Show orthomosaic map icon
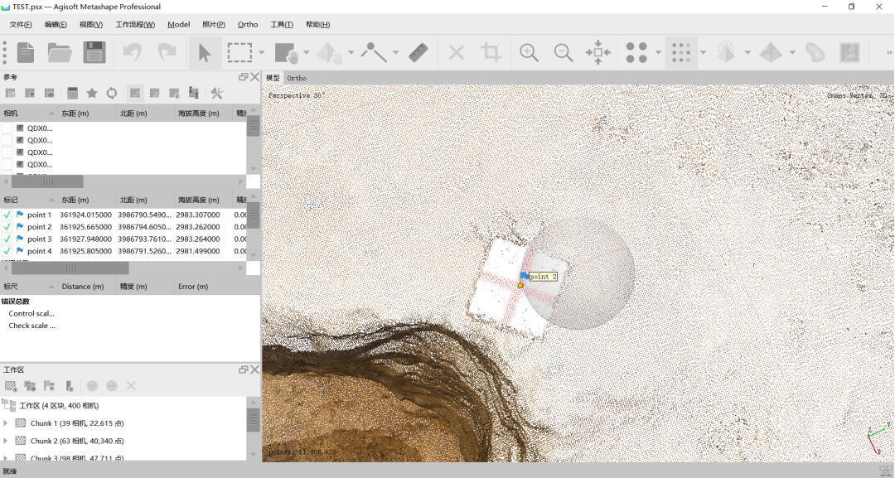Image resolution: width=895 pixels, height=478 pixels. tap(850, 52)
